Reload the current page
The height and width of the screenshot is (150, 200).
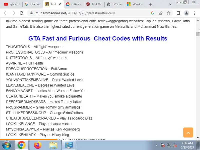[21, 13]
